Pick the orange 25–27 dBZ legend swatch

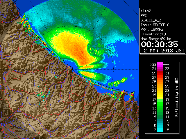(160, 82)
